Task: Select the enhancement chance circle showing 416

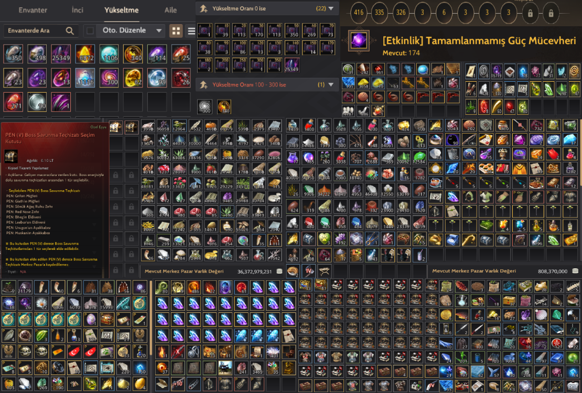Action: [x=358, y=12]
